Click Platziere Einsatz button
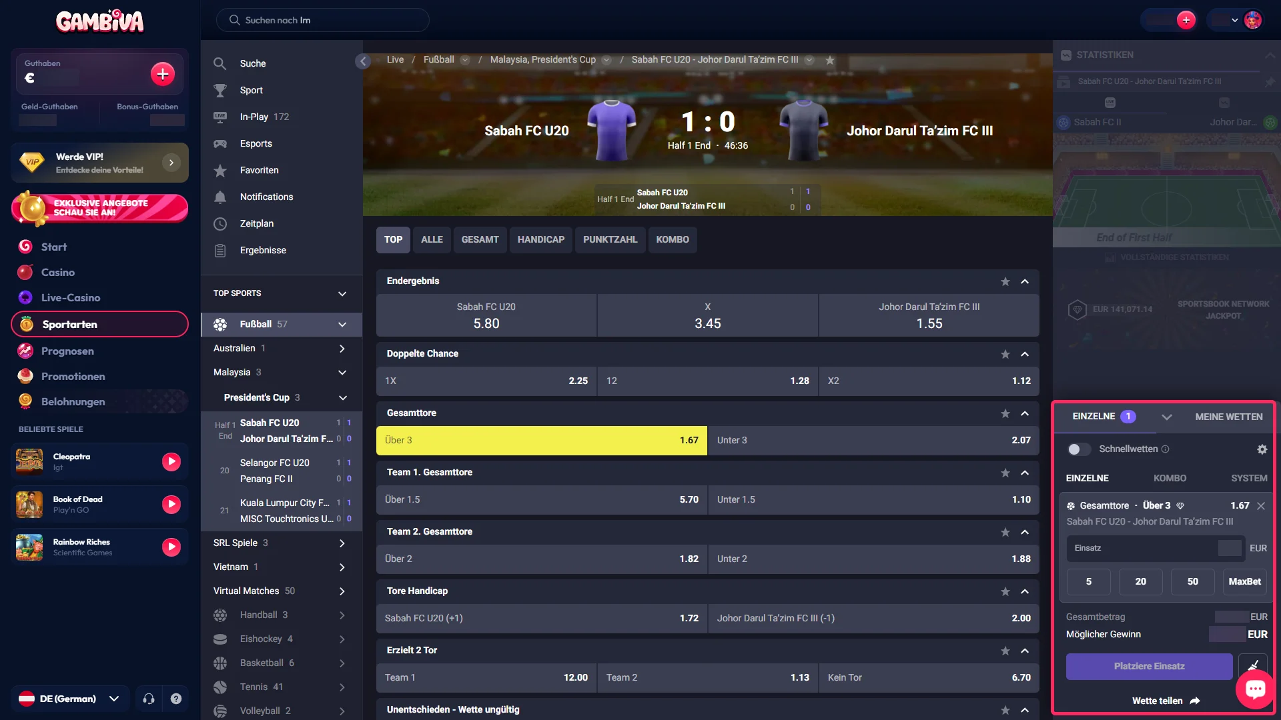The image size is (1281, 720). (x=1149, y=667)
